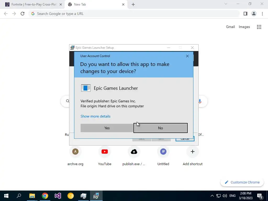The width and height of the screenshot is (268, 201).
Task: Click the setup installer icon in title bar
Action: coord(72,48)
